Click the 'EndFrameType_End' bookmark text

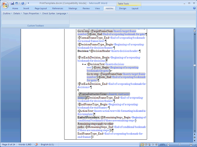tap(90, 134)
